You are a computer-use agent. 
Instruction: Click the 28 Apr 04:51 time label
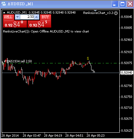click(x=74, y=135)
